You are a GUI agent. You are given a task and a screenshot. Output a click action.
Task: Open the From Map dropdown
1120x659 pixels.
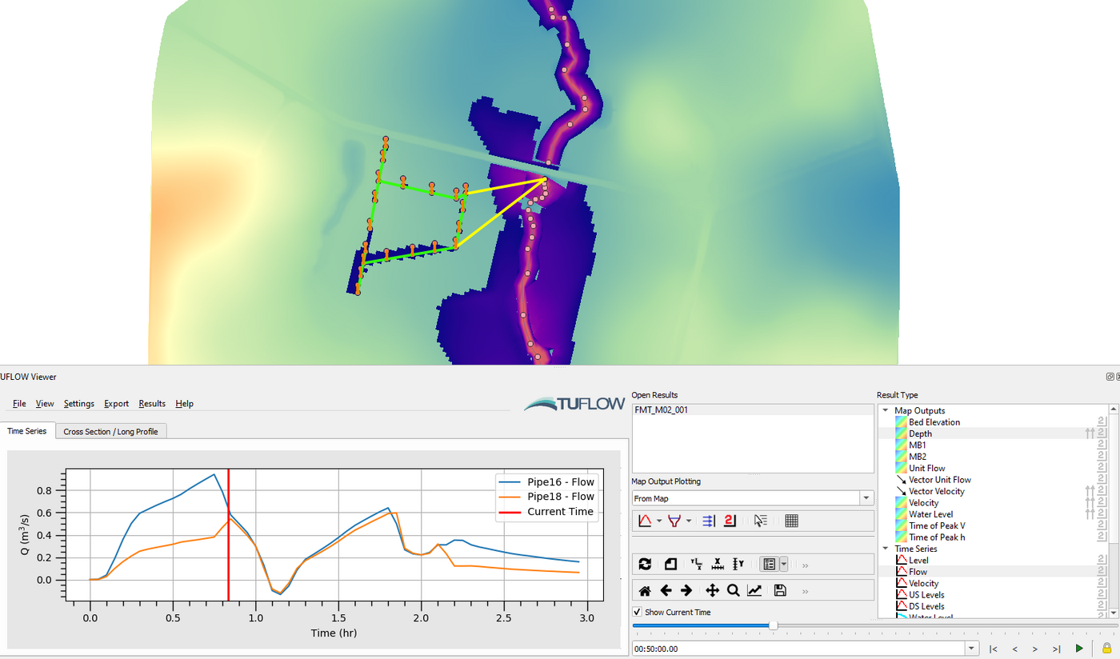click(x=866, y=497)
